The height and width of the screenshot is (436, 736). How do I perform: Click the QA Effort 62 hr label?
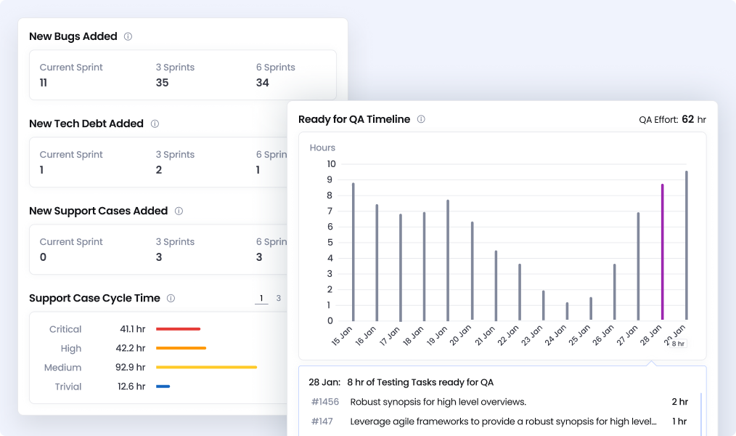[x=672, y=119]
